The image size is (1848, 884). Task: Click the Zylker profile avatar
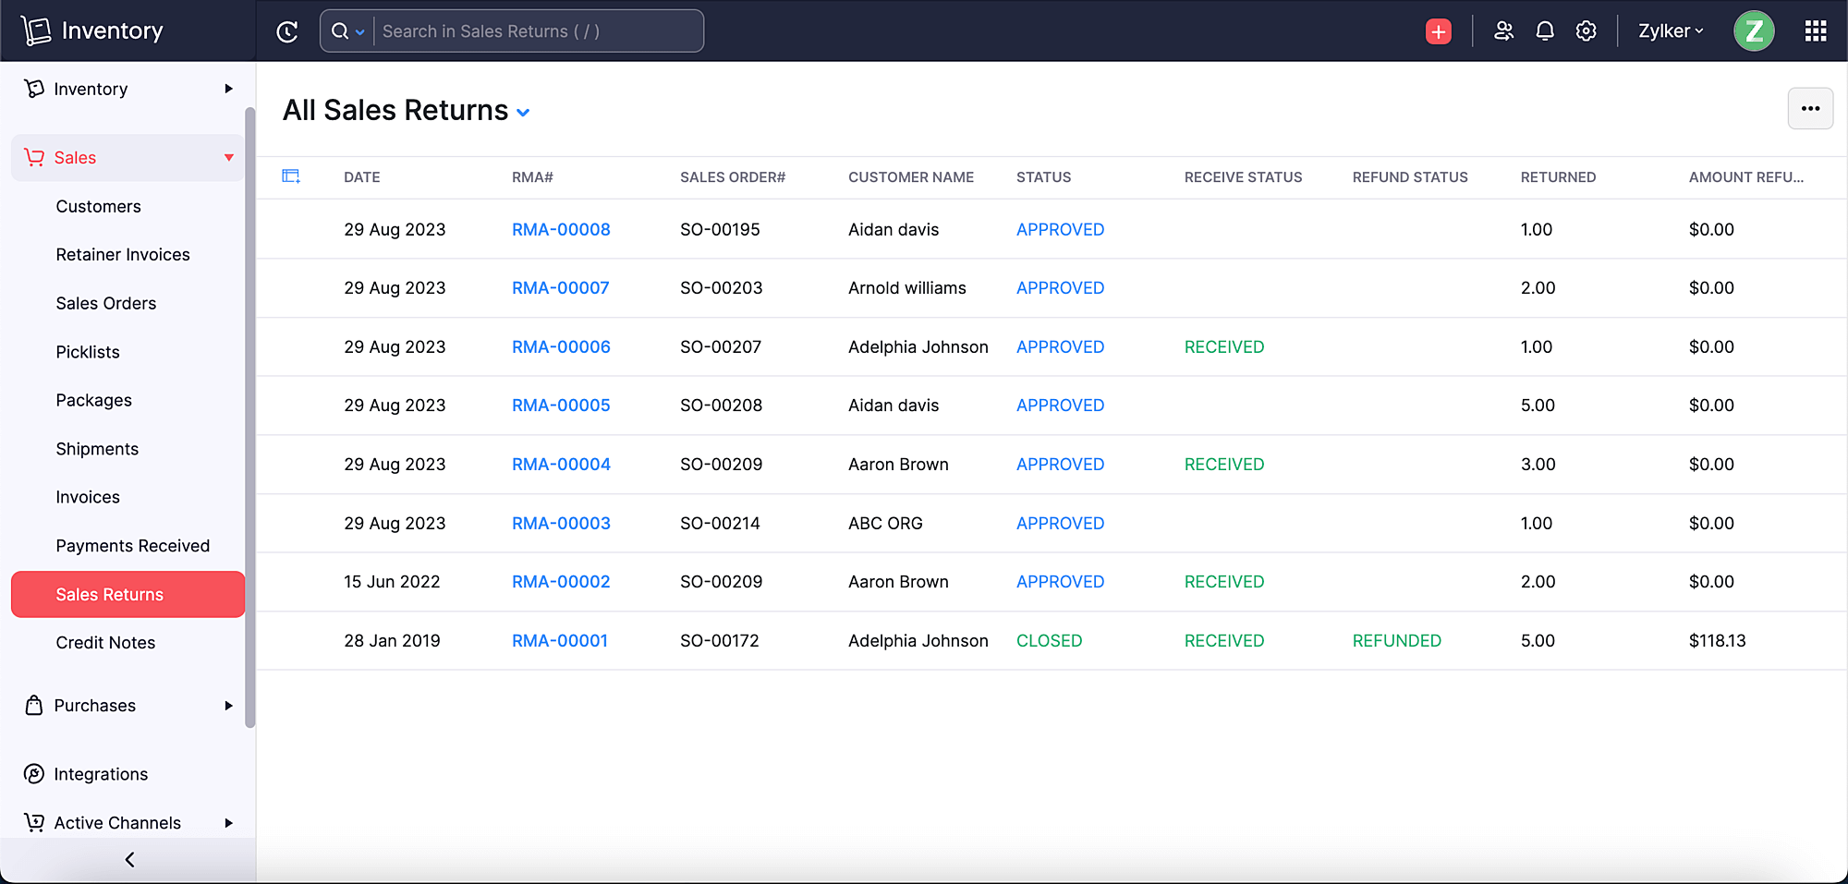point(1753,30)
